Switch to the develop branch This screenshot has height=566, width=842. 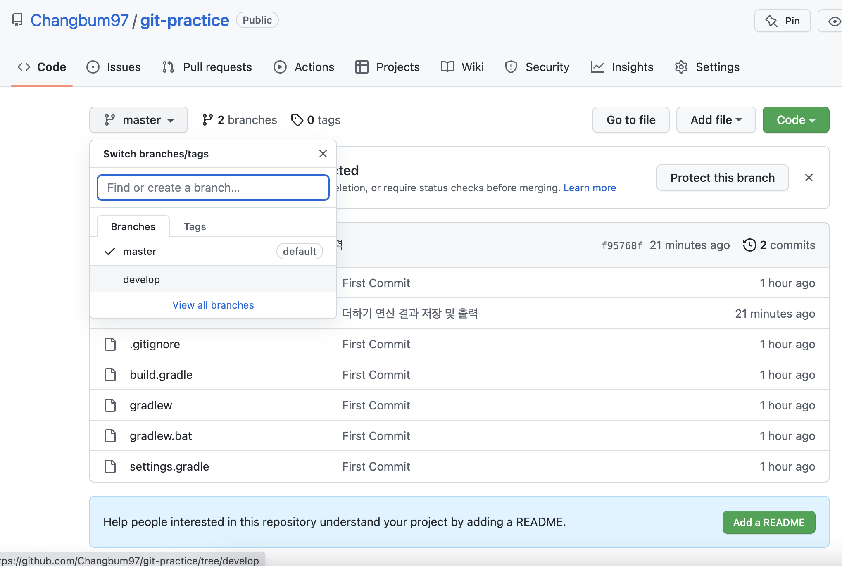pyautogui.click(x=141, y=280)
